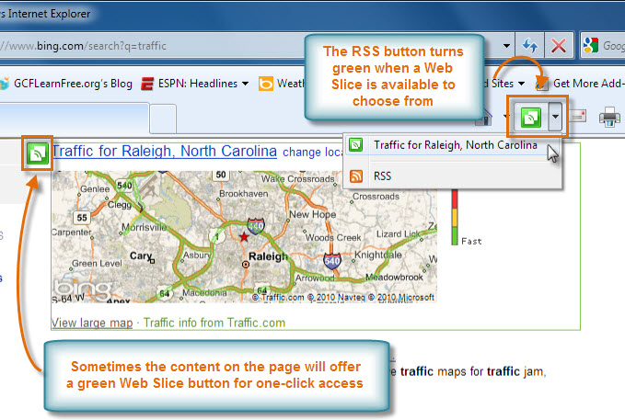The width and height of the screenshot is (625, 420).
Task: Click the Home toolbar icon
Action: tap(480, 118)
